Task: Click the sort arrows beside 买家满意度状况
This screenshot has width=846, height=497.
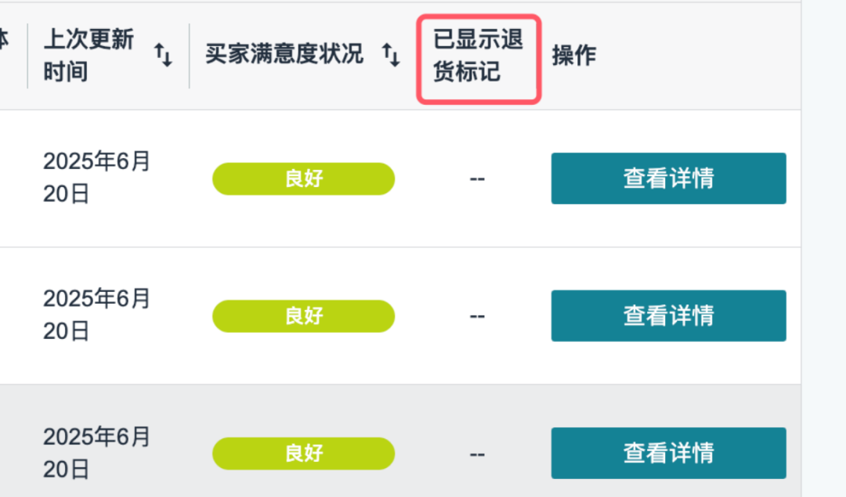Action: (391, 55)
